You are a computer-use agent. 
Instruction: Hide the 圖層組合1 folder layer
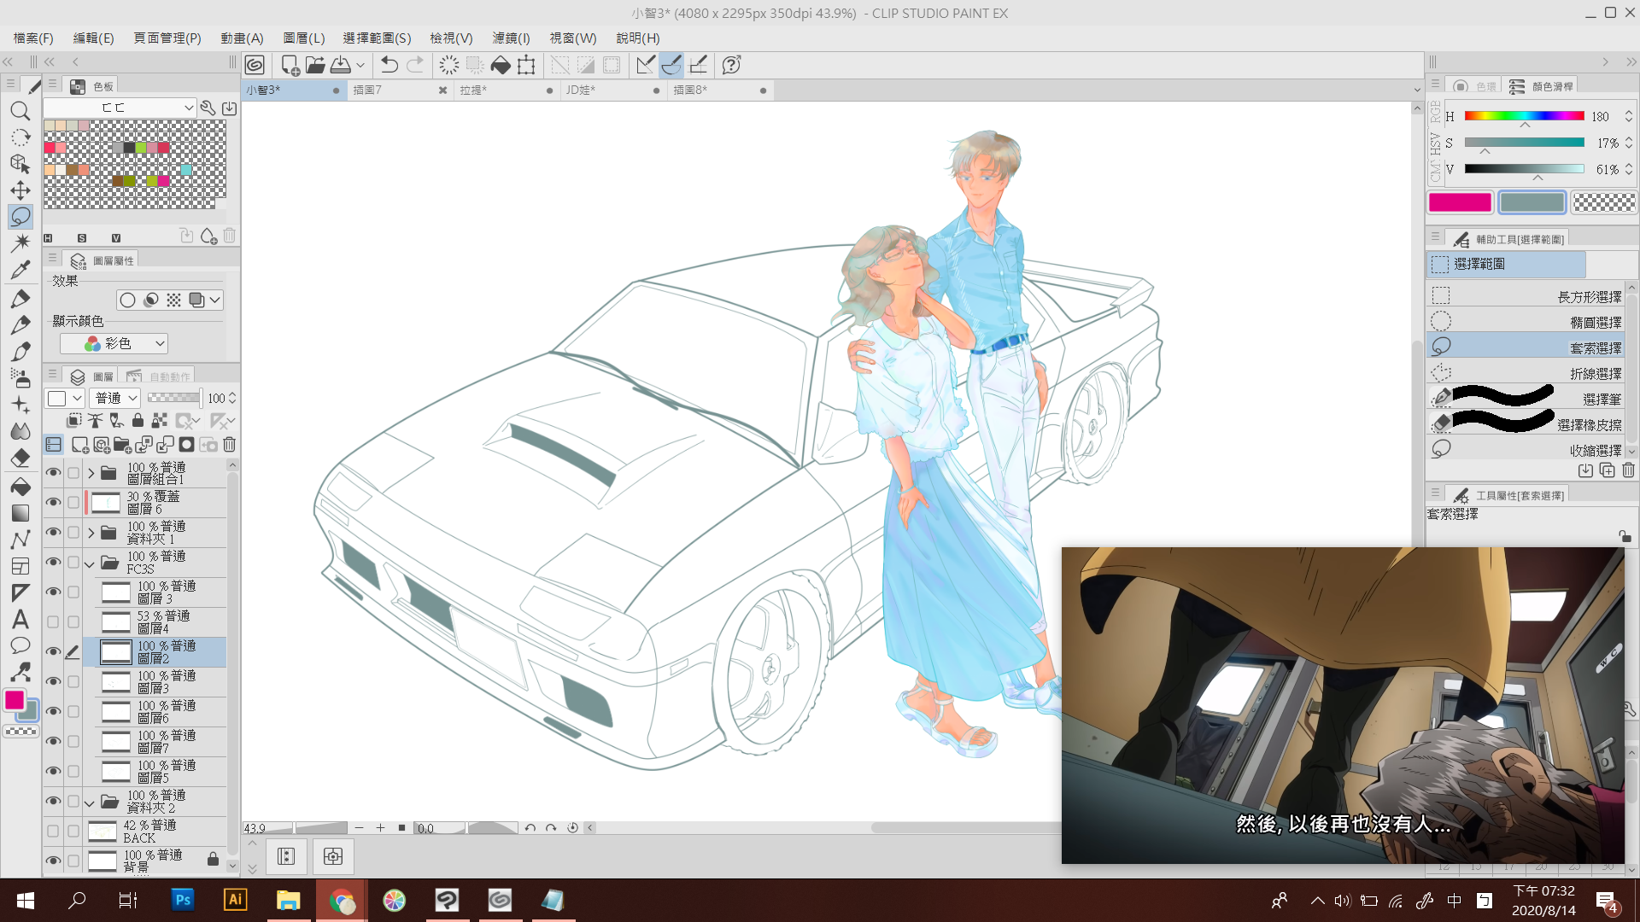tap(53, 472)
